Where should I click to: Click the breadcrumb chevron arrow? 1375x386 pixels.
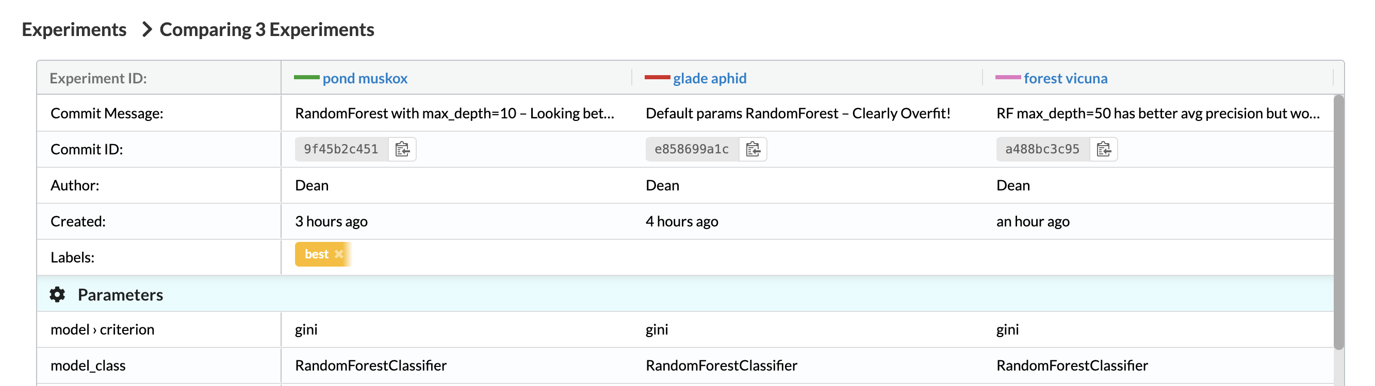pyautogui.click(x=147, y=29)
